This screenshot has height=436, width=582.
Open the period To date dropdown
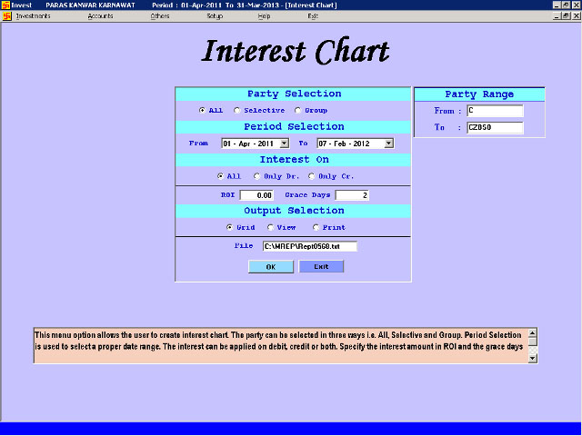coord(388,144)
